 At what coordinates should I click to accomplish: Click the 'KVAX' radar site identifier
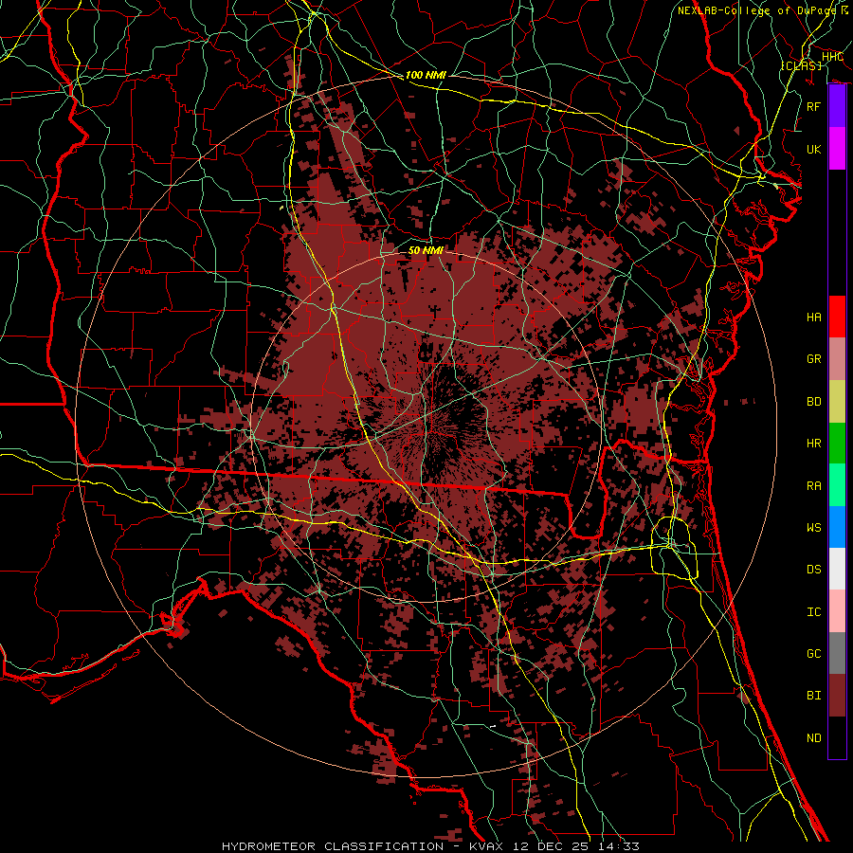(x=486, y=846)
